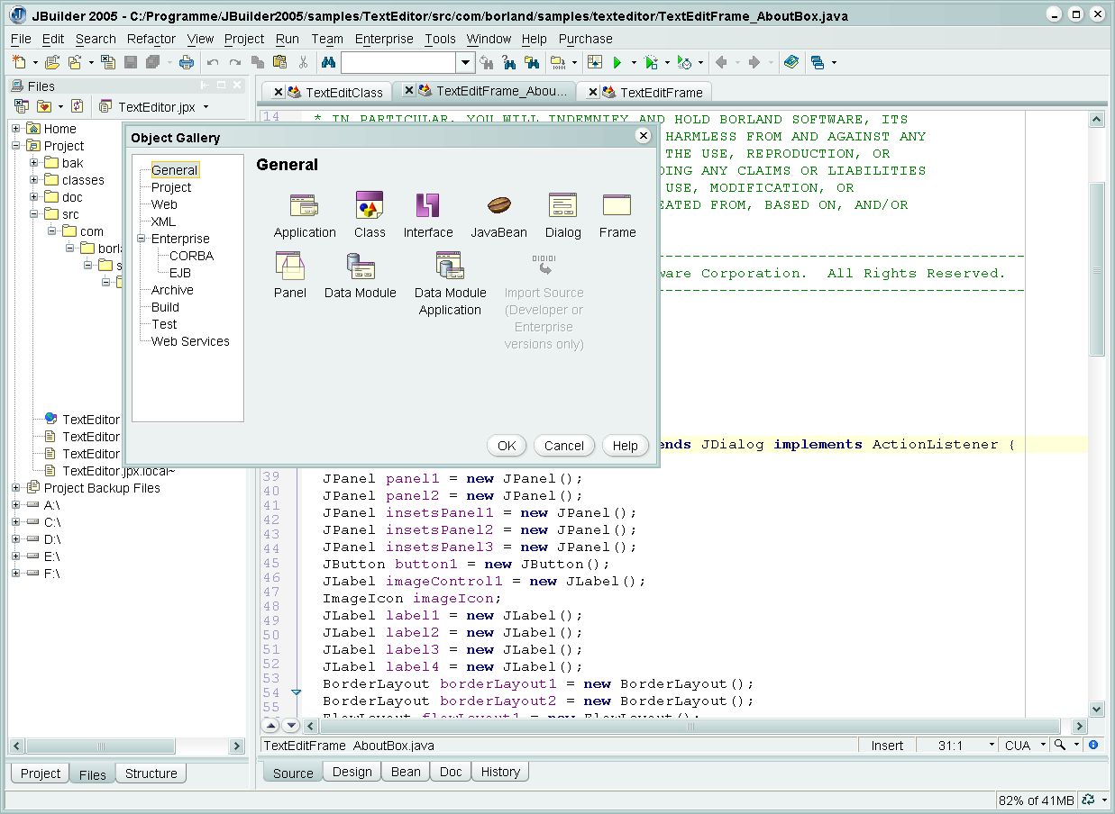The image size is (1115, 814).
Task: Click the green Run Project arrow
Action: [617, 62]
